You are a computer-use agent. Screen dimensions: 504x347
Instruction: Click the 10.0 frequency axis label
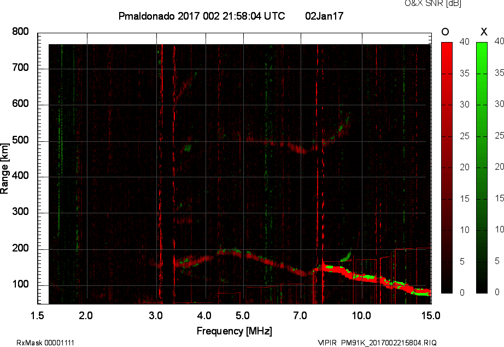click(x=361, y=315)
